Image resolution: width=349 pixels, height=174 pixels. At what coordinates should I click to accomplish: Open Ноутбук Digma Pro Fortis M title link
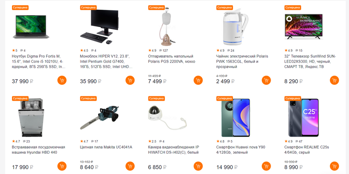39,61
